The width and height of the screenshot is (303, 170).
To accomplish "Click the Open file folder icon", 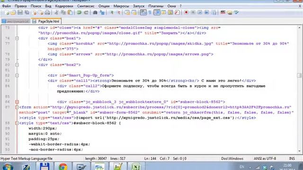I will click(13, 13).
